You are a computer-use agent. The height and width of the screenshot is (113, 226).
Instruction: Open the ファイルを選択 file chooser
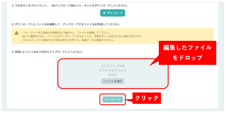[x=112, y=81]
